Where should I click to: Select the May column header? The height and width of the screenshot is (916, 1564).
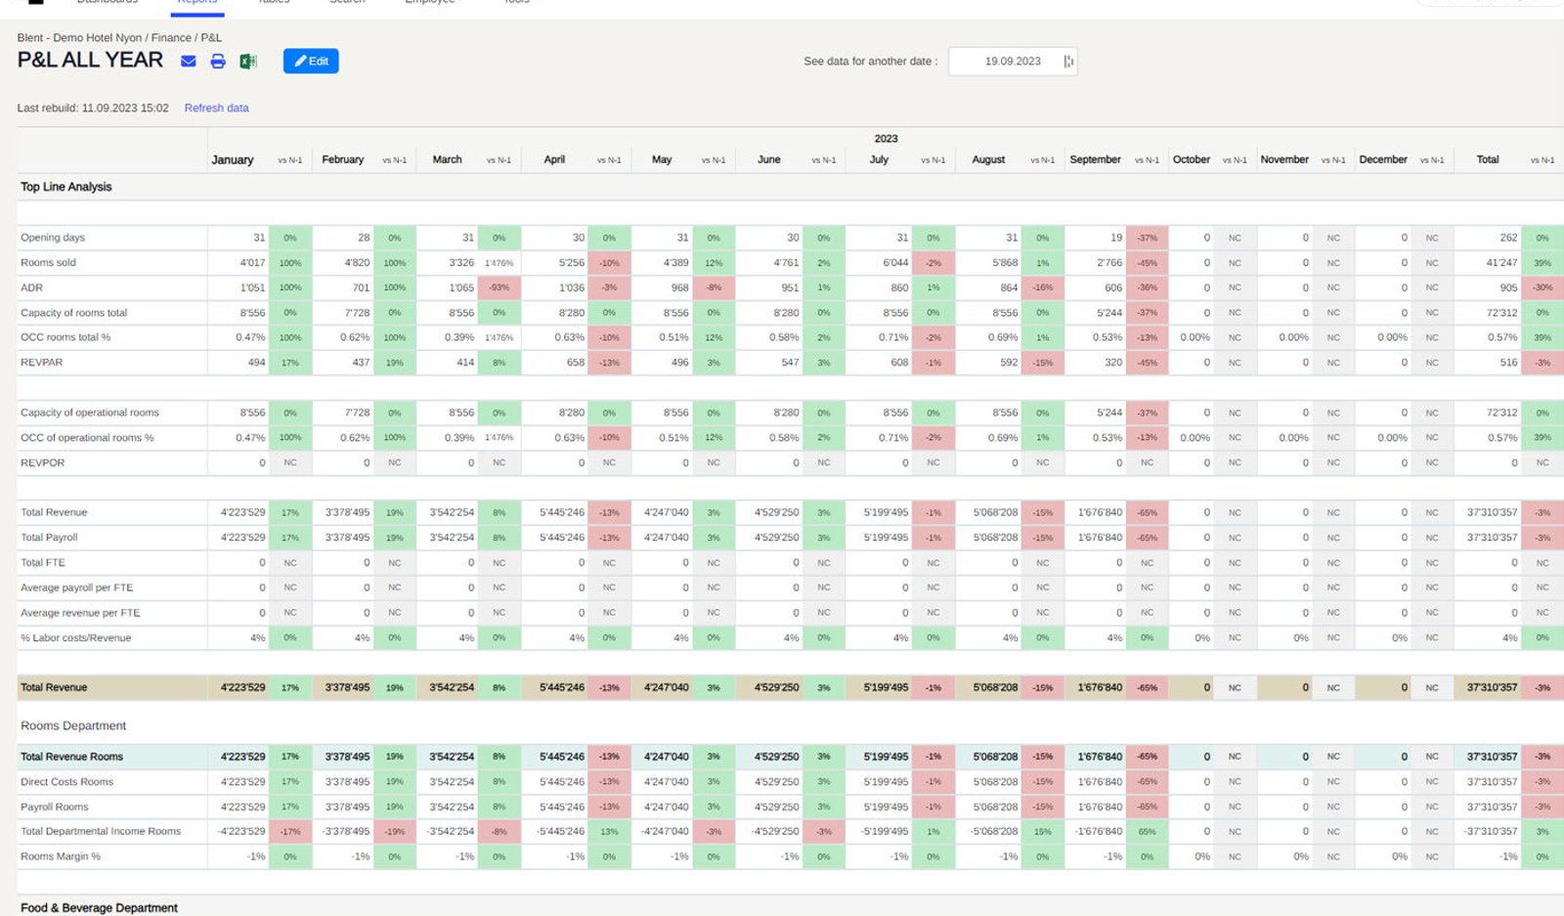[x=662, y=159]
